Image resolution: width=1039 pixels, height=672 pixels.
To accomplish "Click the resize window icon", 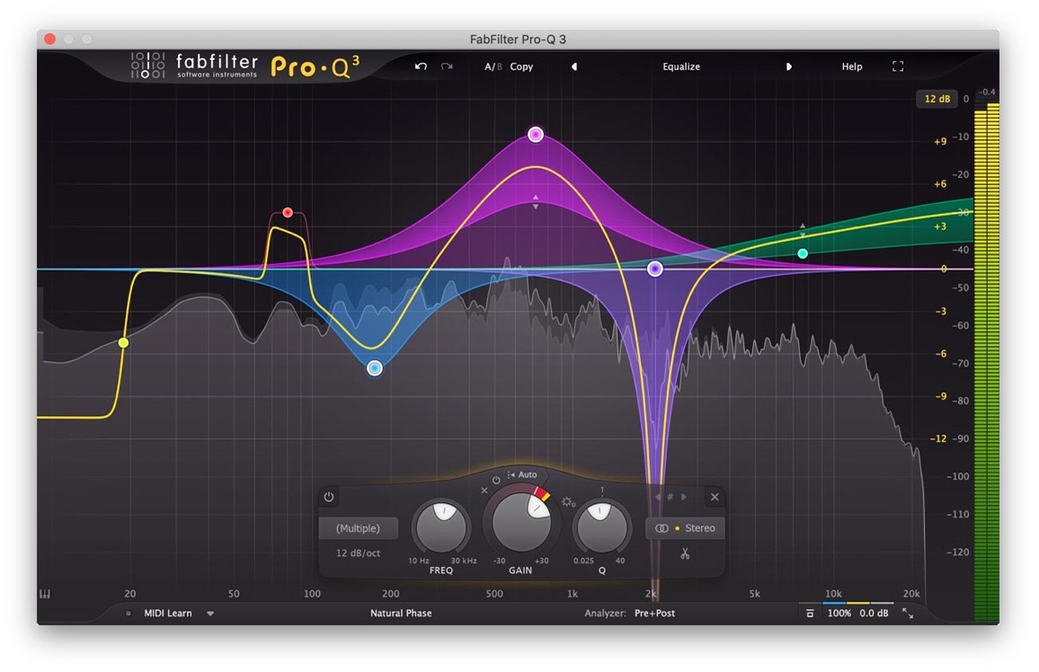I will (908, 614).
